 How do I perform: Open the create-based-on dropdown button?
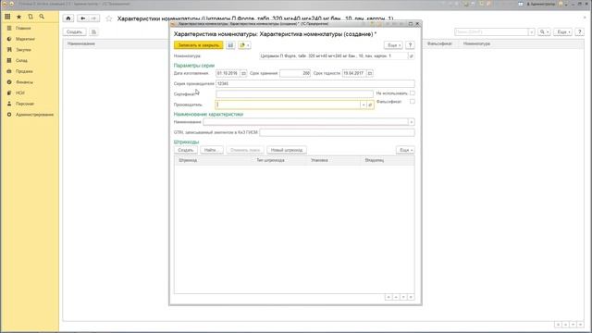[x=244, y=45]
